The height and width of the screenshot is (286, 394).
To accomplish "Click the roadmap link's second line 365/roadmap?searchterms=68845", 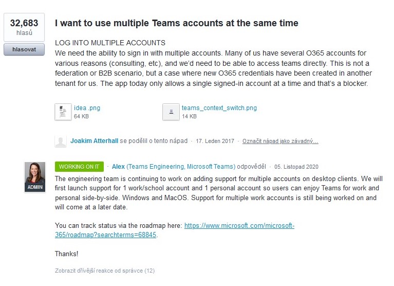I will click(x=105, y=235).
